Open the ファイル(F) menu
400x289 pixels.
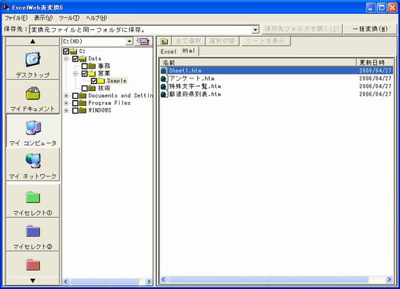16,18
